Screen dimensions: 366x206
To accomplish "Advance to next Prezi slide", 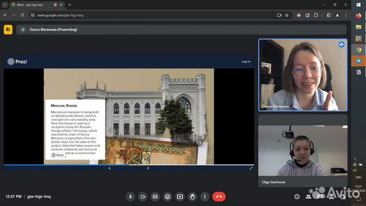I will click(148, 168).
